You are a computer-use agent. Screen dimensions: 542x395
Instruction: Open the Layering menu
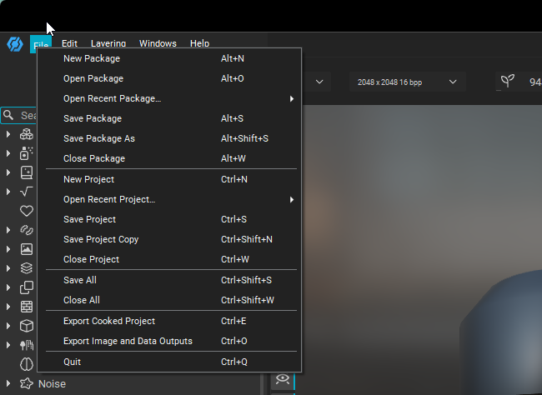[x=108, y=43]
